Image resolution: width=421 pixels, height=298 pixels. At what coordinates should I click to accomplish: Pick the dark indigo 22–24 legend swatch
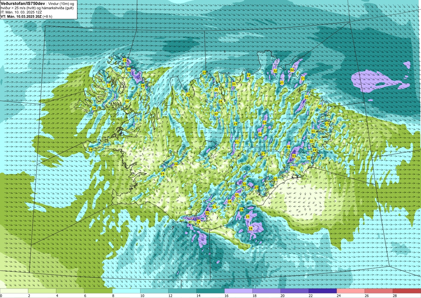[x=323, y=291]
